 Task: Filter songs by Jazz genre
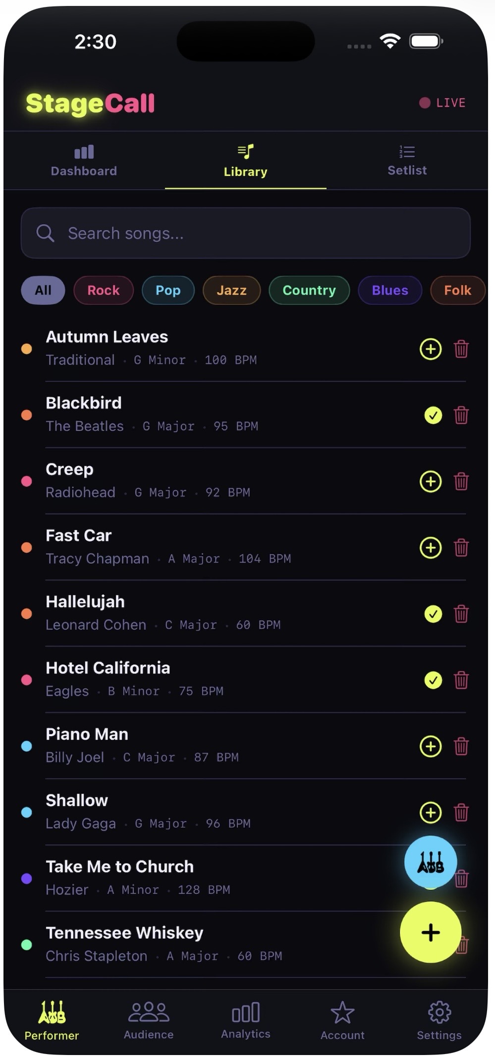click(x=231, y=290)
